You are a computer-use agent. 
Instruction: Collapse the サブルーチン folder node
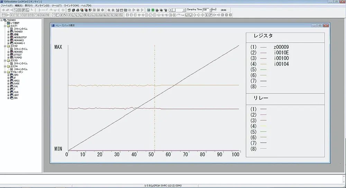tap(5, 72)
